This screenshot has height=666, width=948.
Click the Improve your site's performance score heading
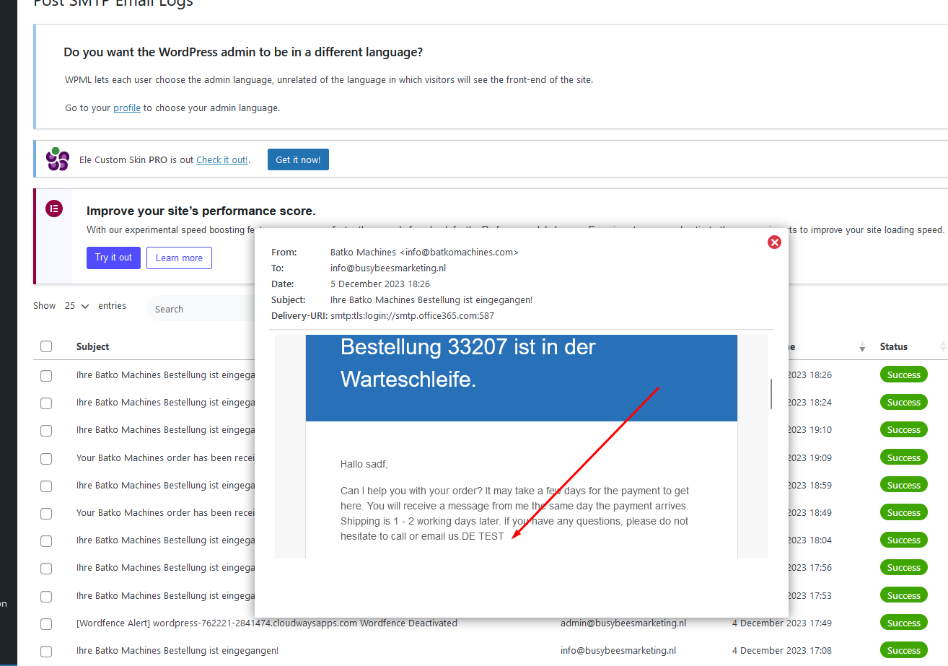coord(201,211)
